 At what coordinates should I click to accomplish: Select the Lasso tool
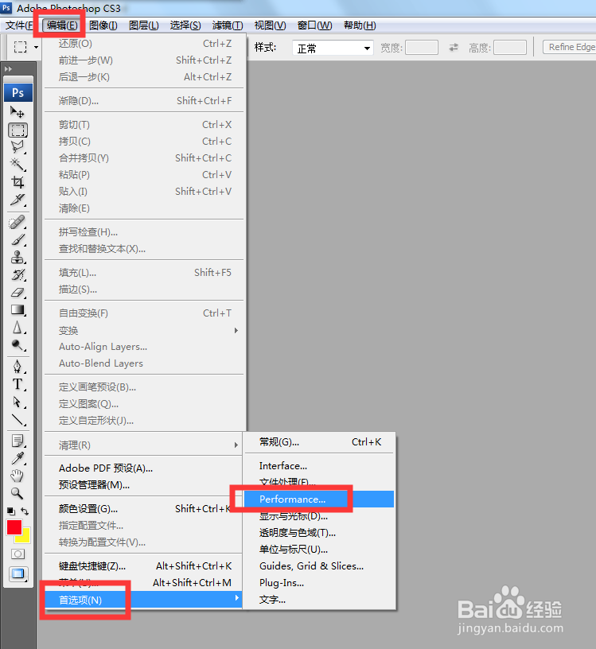[18, 147]
